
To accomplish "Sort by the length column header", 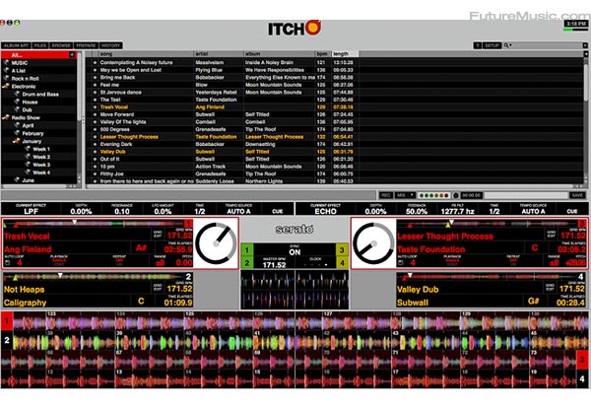I will 345,54.
